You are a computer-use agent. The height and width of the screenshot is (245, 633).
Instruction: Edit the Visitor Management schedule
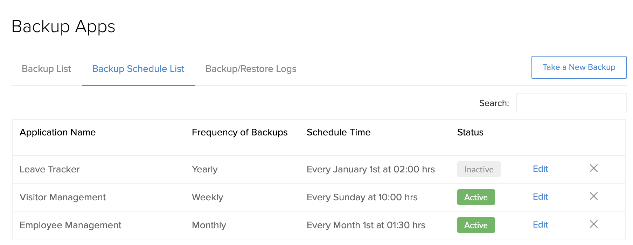tap(540, 196)
